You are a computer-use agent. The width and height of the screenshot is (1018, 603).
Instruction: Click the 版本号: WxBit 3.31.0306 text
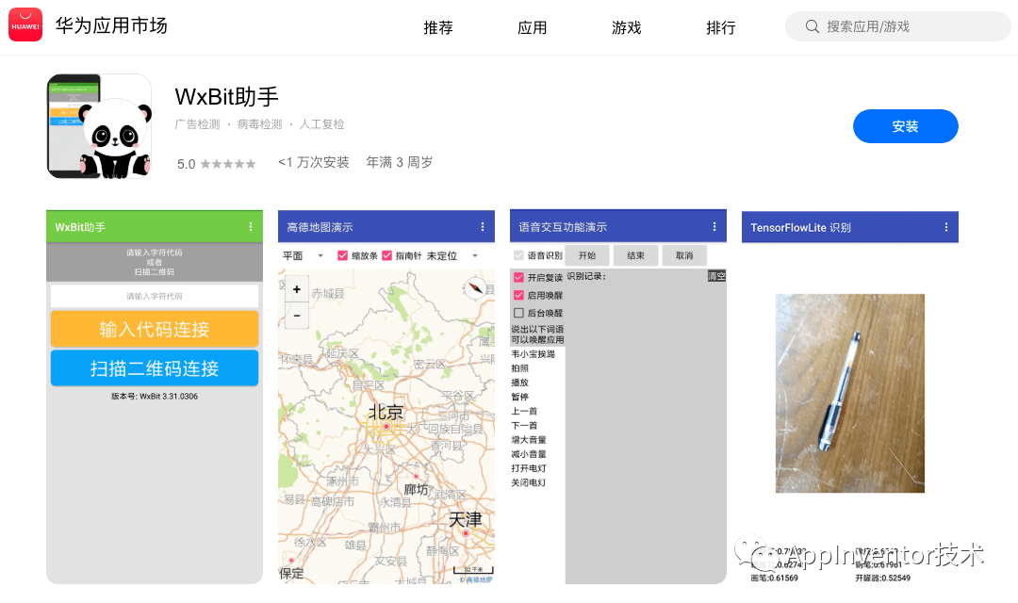click(x=155, y=396)
